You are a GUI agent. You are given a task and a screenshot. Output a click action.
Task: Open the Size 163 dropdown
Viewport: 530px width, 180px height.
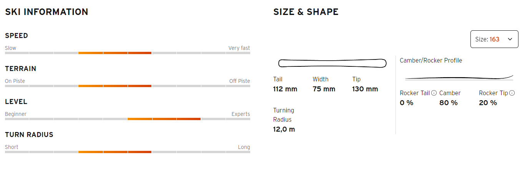point(494,39)
